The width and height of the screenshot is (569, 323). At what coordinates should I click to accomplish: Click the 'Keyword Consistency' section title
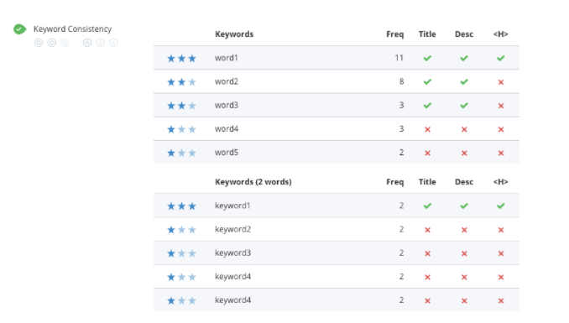(72, 29)
